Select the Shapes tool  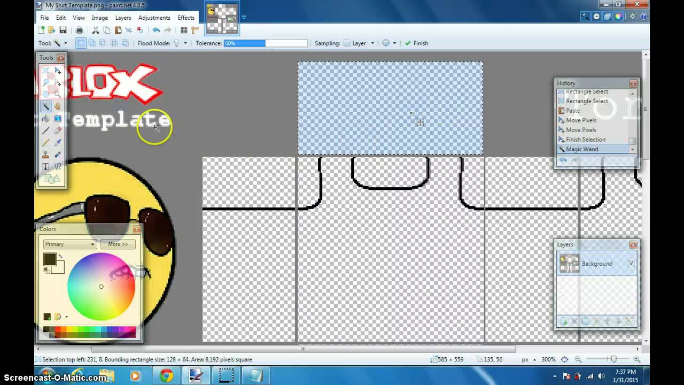coord(52,179)
